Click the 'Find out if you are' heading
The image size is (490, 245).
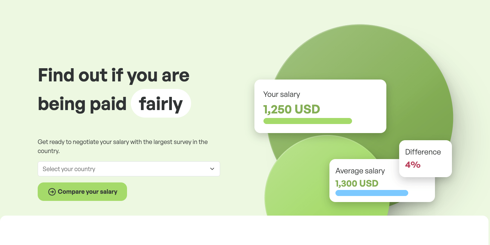(113, 75)
